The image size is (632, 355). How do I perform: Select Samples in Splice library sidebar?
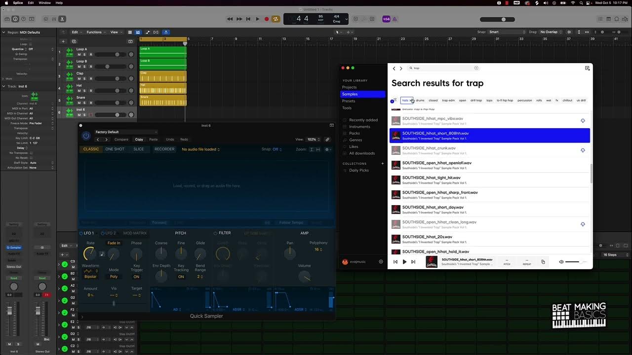pos(363,94)
